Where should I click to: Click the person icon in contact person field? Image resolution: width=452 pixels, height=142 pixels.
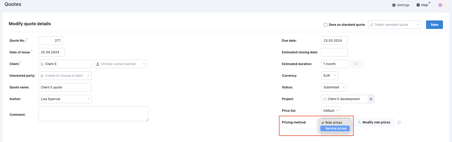tap(98, 64)
